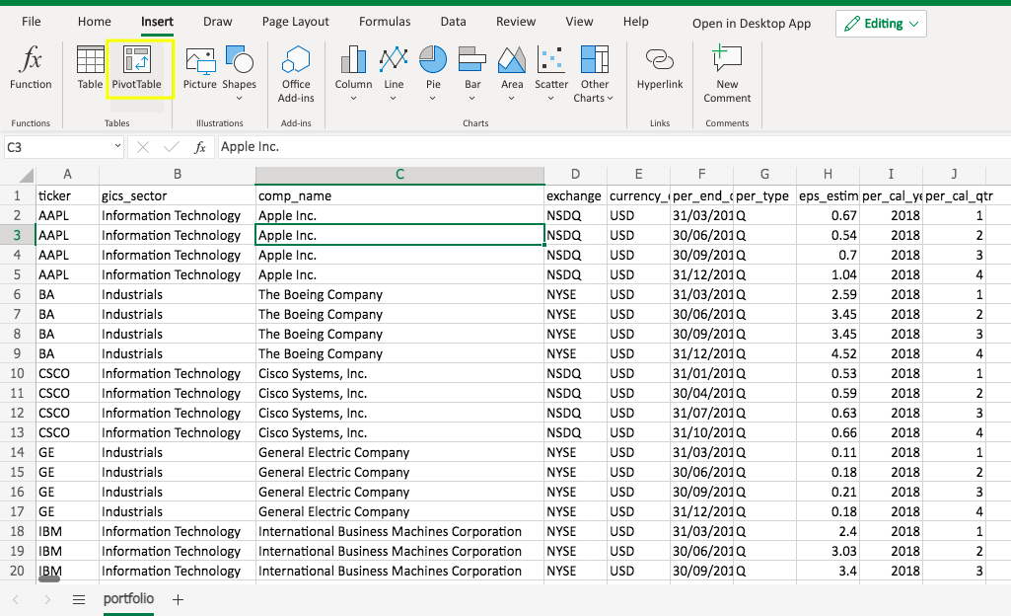Open the Editing mode dropdown

pyautogui.click(x=881, y=24)
